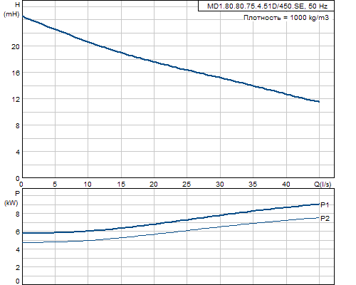Click the P2 power curve label

click(325, 218)
